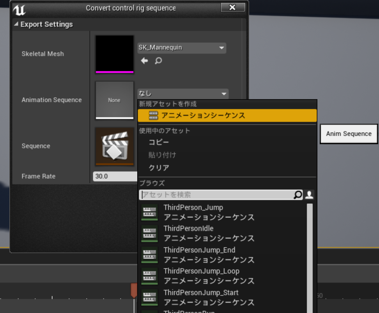
Task: Open the SK_Mannequin skeletal mesh dropdown
Action: [x=182, y=48]
